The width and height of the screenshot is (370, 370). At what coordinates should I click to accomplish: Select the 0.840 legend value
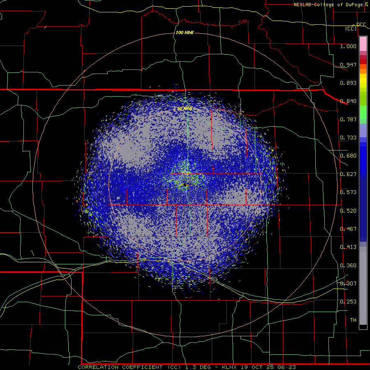[348, 101]
